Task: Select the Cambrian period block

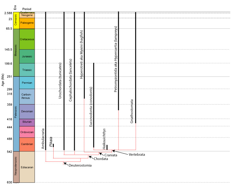Action: click(x=27, y=144)
